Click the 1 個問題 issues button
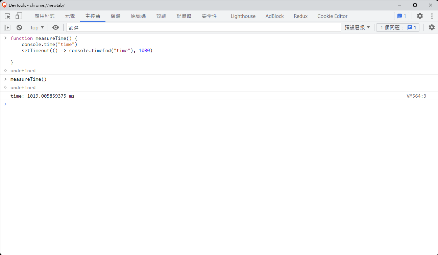This screenshot has height=255, width=438. pyautogui.click(x=398, y=27)
